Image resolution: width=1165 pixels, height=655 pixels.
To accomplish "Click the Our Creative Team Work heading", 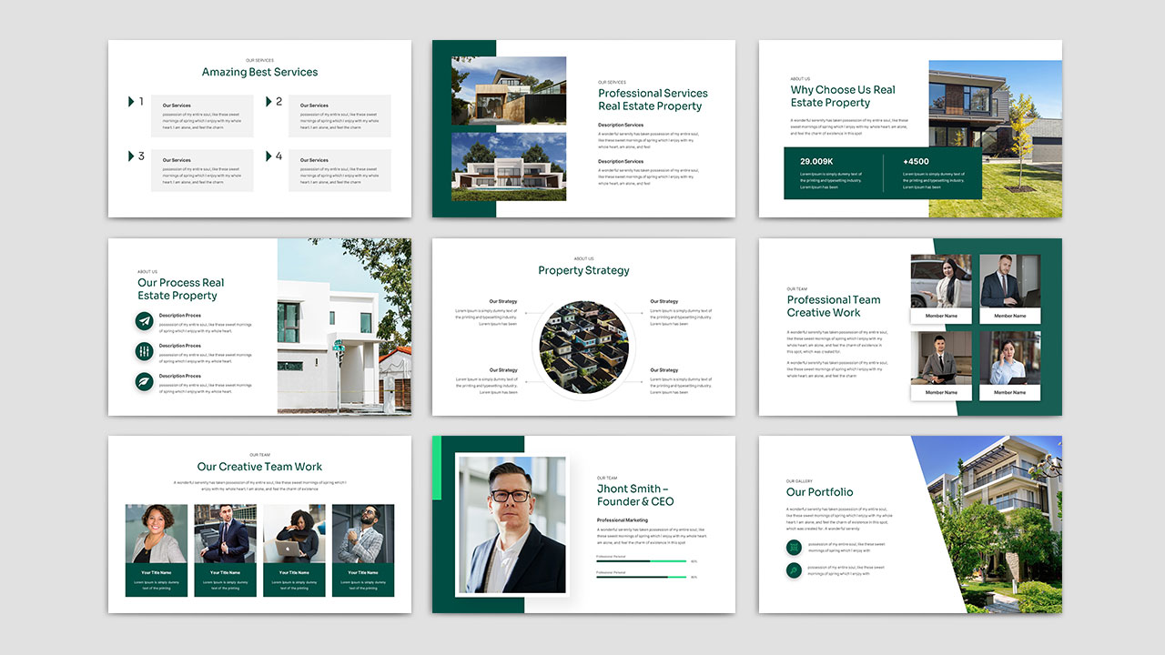I will 259,467.
